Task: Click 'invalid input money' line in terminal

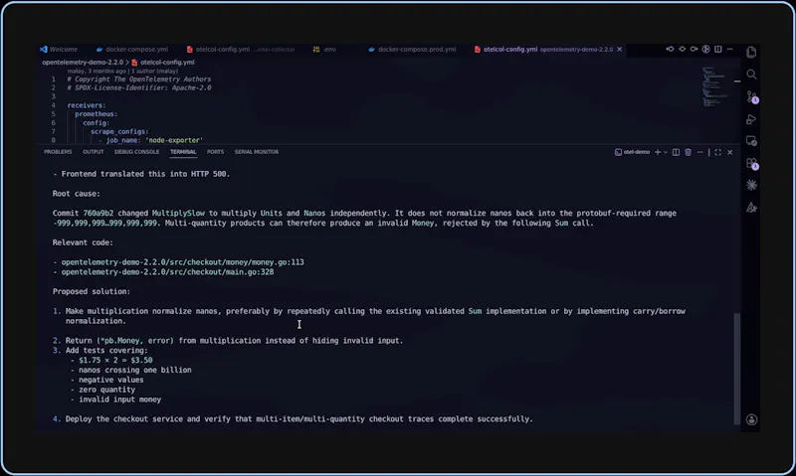Action: tap(119, 399)
